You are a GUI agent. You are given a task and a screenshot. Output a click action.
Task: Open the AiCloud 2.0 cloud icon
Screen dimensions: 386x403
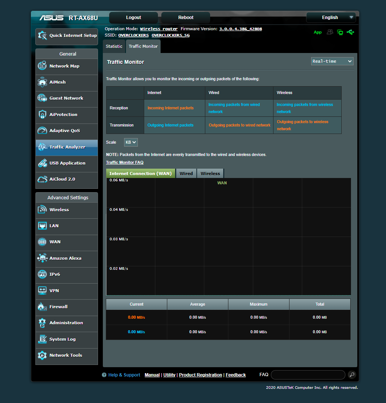coord(42,179)
